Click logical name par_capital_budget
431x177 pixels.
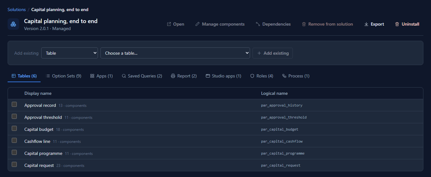pos(280,129)
